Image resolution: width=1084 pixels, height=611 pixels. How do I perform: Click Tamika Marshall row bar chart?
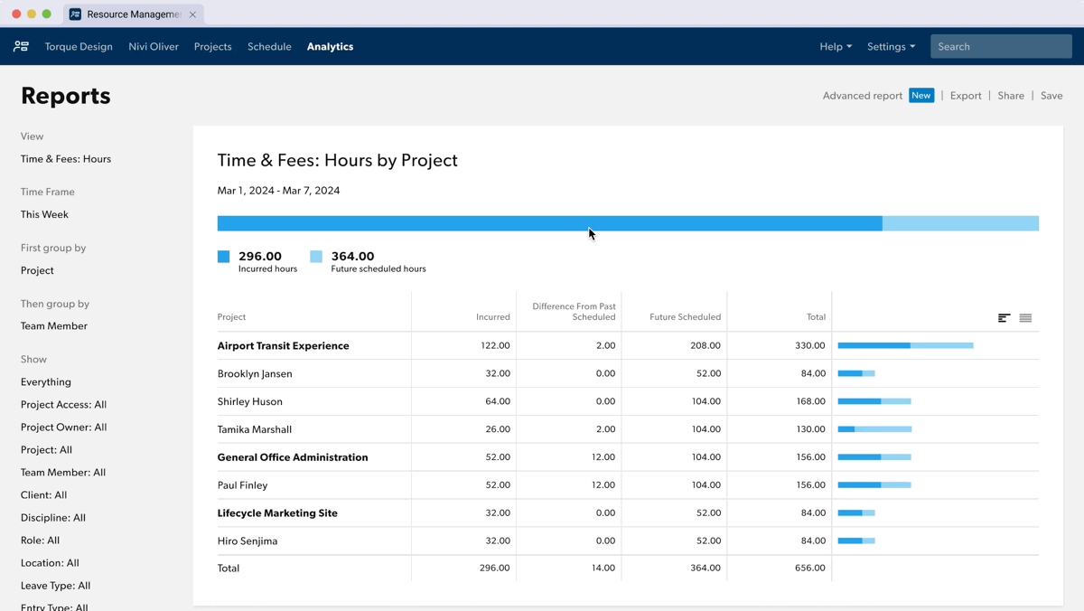(x=874, y=429)
